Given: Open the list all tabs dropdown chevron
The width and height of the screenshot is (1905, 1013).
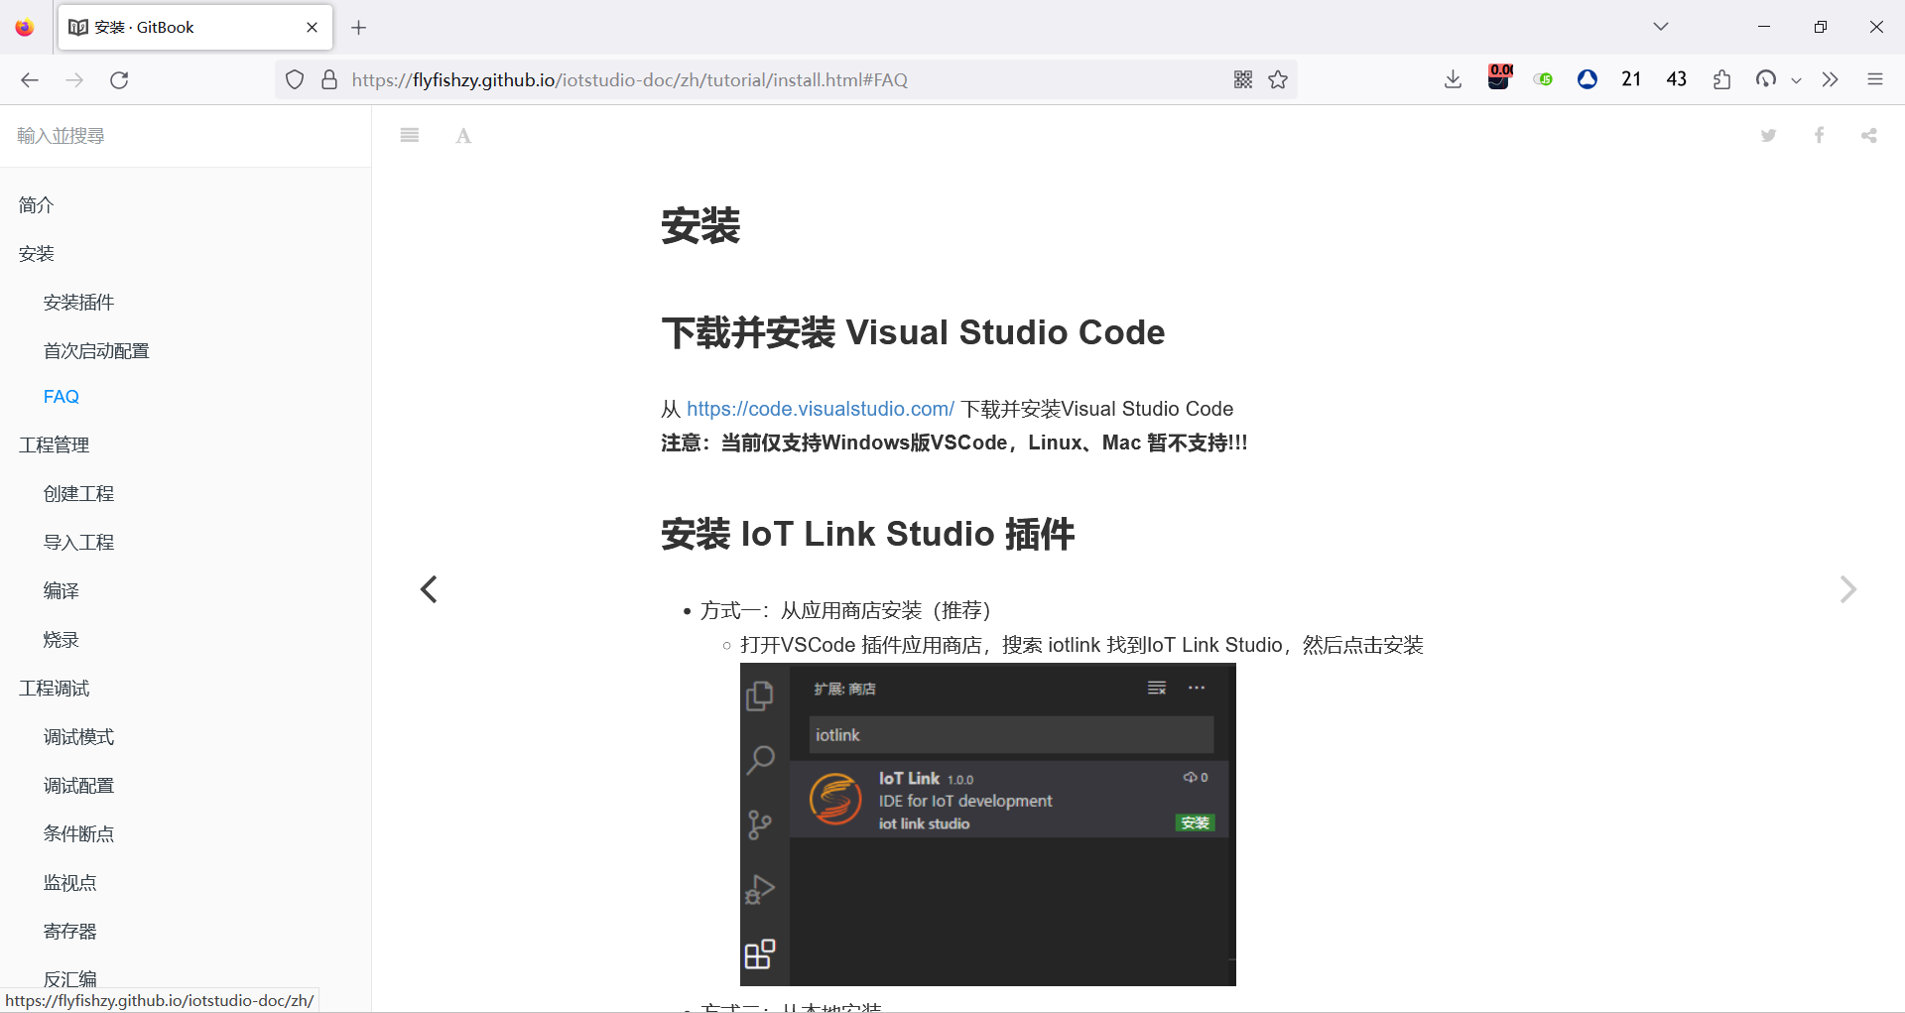Looking at the screenshot, I should coord(1661,27).
